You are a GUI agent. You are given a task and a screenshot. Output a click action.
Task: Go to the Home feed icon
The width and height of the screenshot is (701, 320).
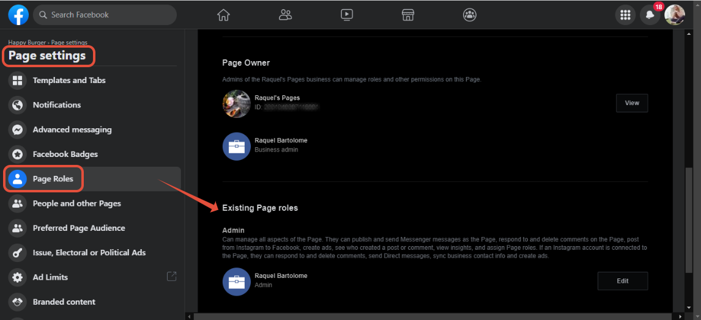pos(223,15)
